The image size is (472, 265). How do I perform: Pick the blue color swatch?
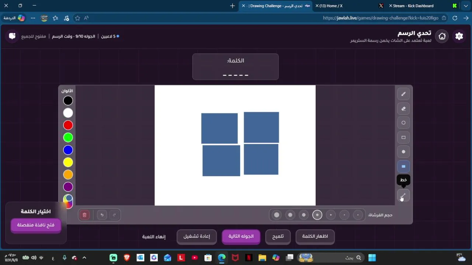68,150
